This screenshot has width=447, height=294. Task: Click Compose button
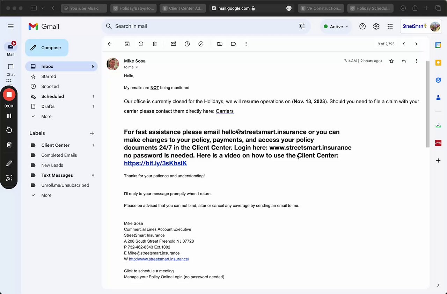tap(47, 48)
